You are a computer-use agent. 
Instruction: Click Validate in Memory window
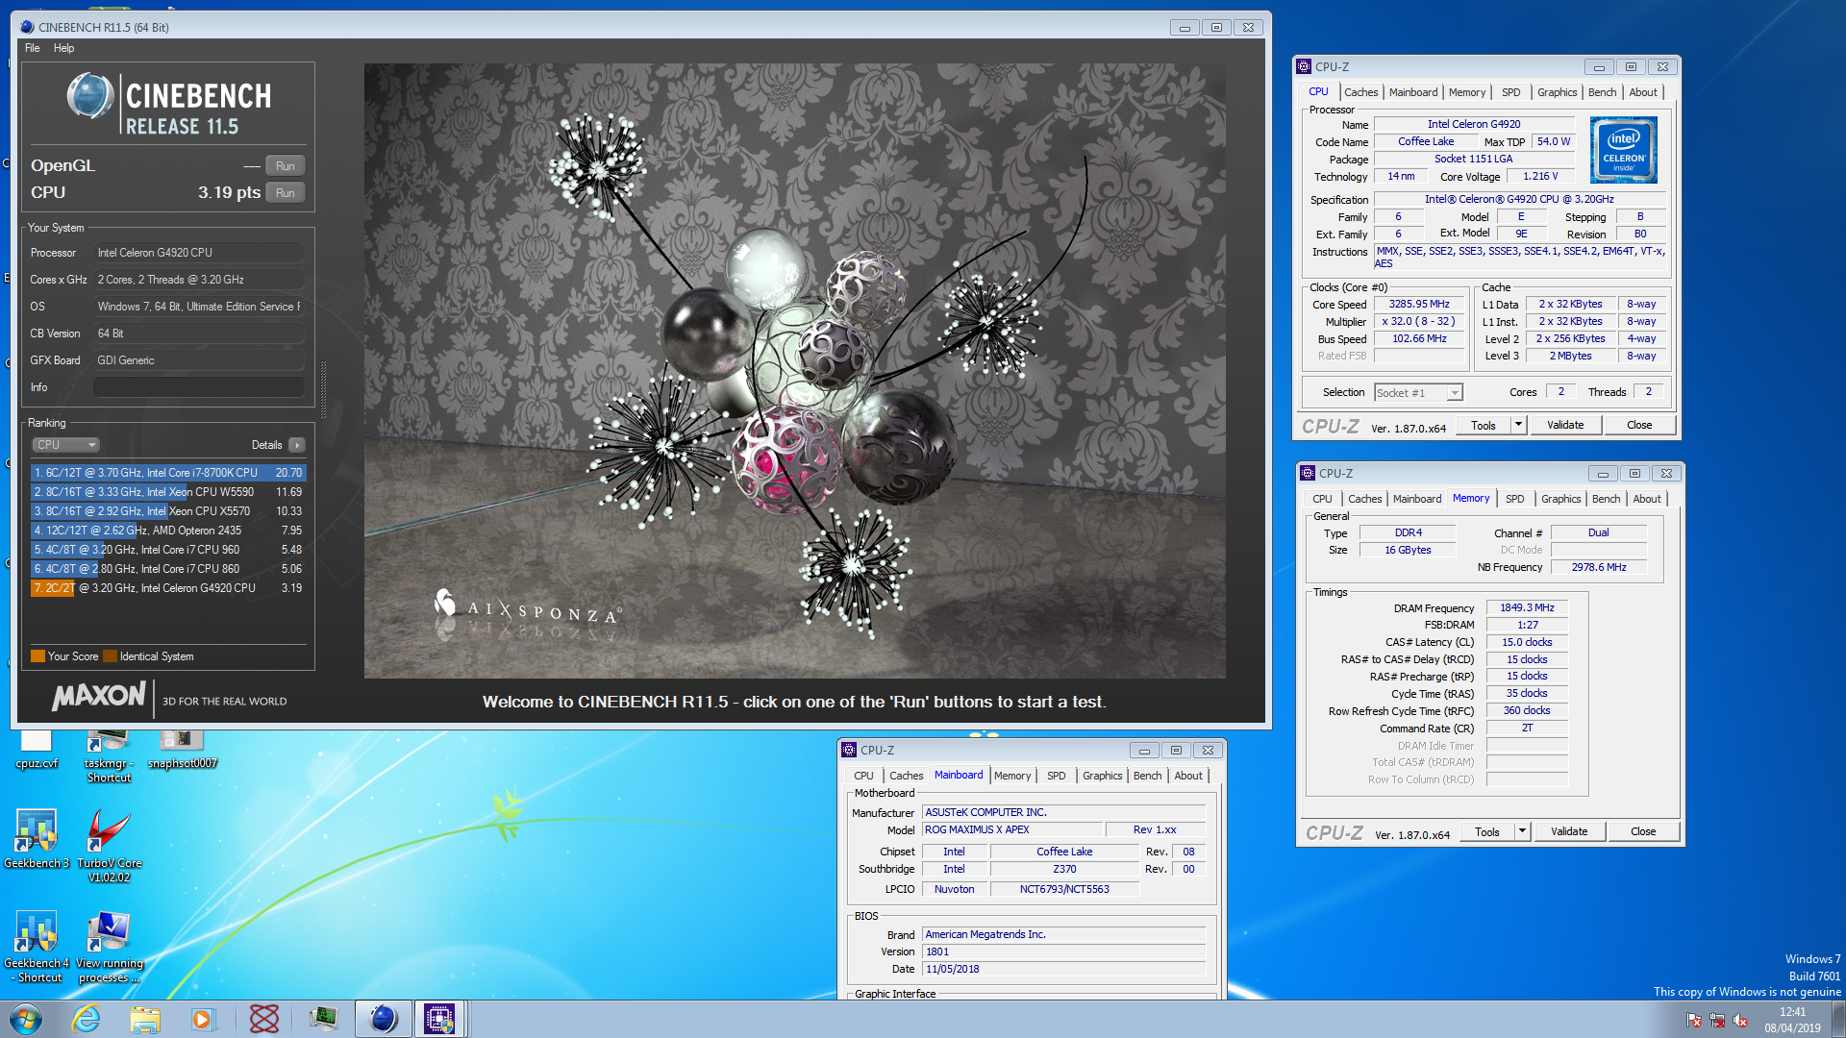(x=1569, y=831)
